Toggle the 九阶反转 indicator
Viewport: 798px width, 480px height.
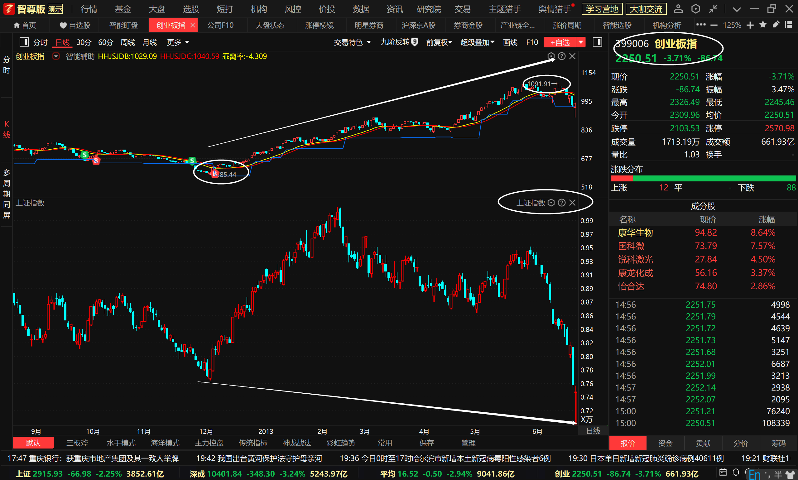[399, 42]
